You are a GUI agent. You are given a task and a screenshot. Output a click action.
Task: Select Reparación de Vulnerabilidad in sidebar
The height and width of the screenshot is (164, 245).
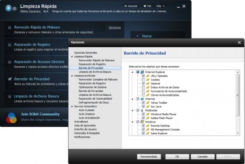pos(95,99)
